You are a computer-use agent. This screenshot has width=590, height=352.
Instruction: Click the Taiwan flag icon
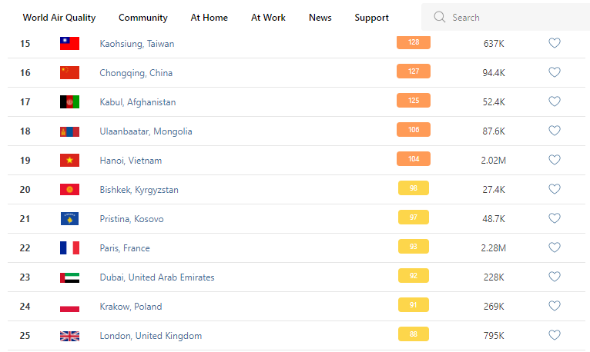[69, 44]
